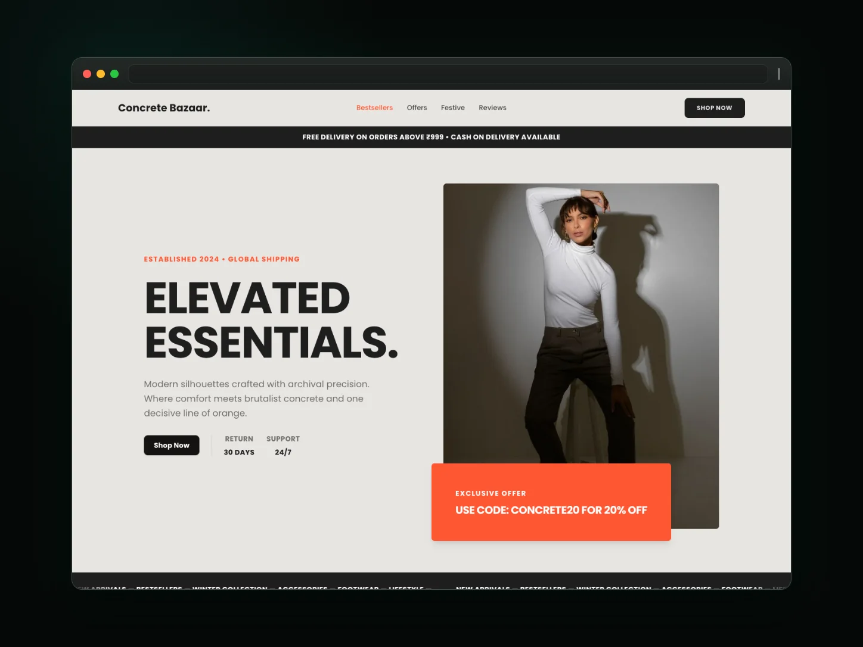Click the RETURN 30 DAYS info
863x647 pixels.
tap(239, 446)
